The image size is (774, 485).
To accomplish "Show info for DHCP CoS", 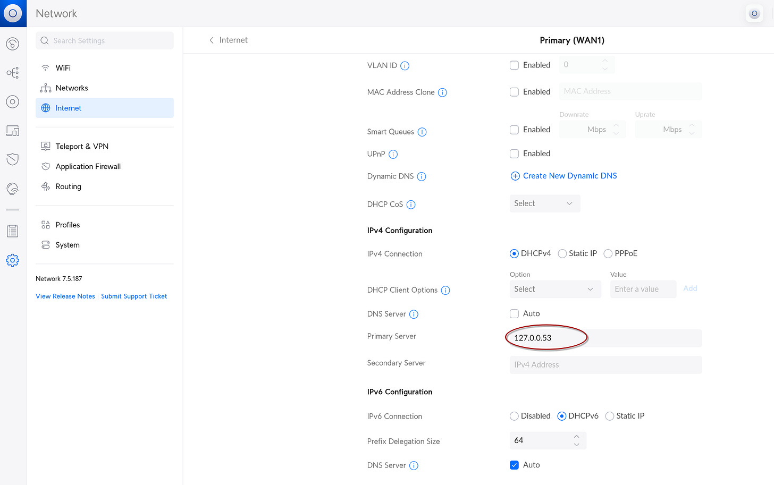I will click(411, 205).
